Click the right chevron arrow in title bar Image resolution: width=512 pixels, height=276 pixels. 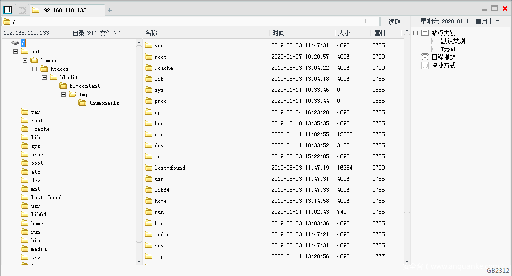[x=474, y=9]
